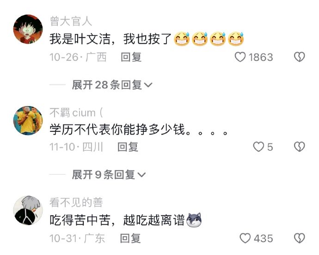Open the yellow jersey avatar profile

pos(28,120)
